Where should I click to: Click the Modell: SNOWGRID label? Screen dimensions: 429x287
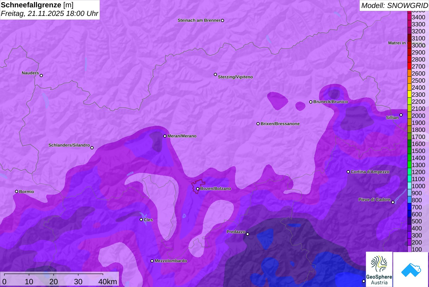(394, 6)
